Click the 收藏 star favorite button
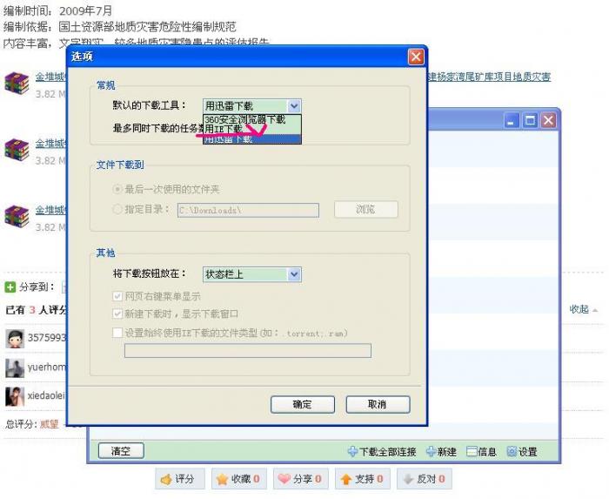The width and height of the screenshot is (609, 499). click(238, 479)
